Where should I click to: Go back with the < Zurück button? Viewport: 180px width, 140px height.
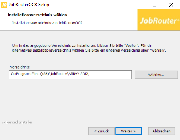pos(101,131)
